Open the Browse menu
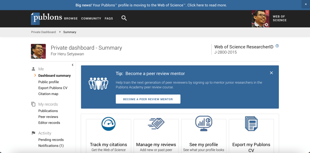 71,19
